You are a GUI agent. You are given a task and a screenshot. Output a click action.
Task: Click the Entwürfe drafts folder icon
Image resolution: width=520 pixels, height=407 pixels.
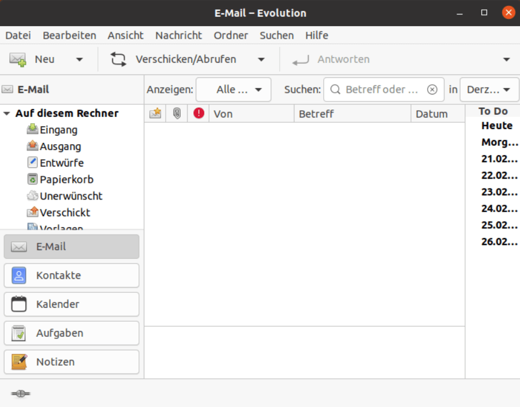pyautogui.click(x=32, y=163)
